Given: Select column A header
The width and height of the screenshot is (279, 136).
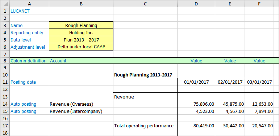Looking at the screenshot, I should (x=29, y=4).
